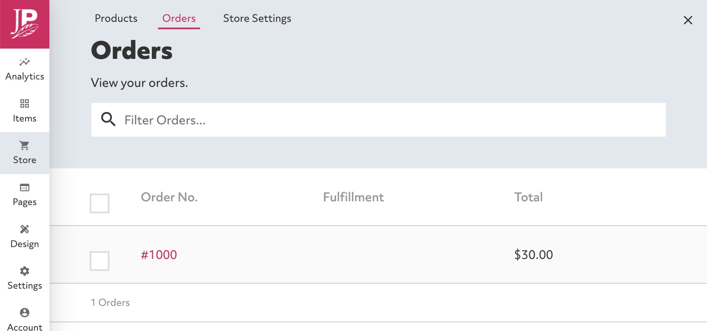The image size is (707, 331).
Task: Switch to the Products tab
Action: click(x=116, y=19)
